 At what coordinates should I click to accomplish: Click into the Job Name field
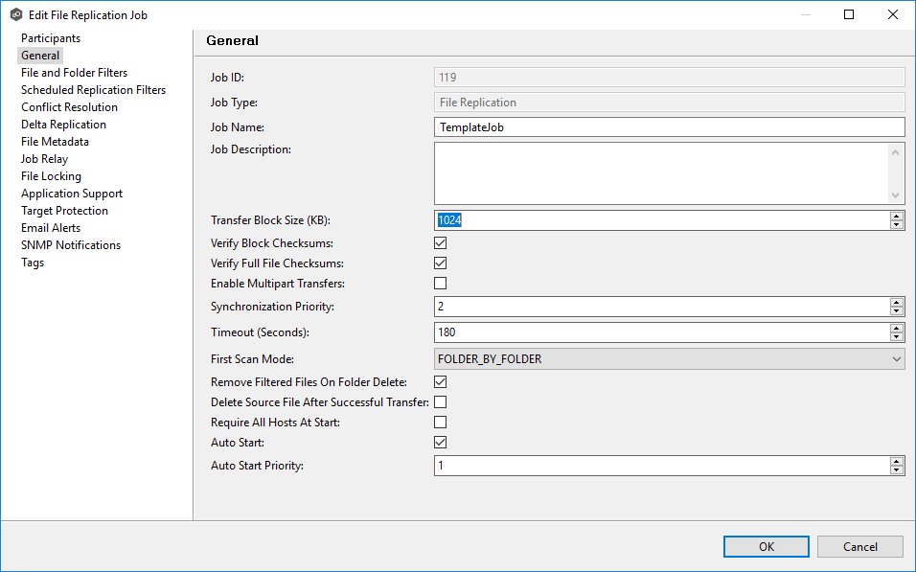click(x=669, y=127)
